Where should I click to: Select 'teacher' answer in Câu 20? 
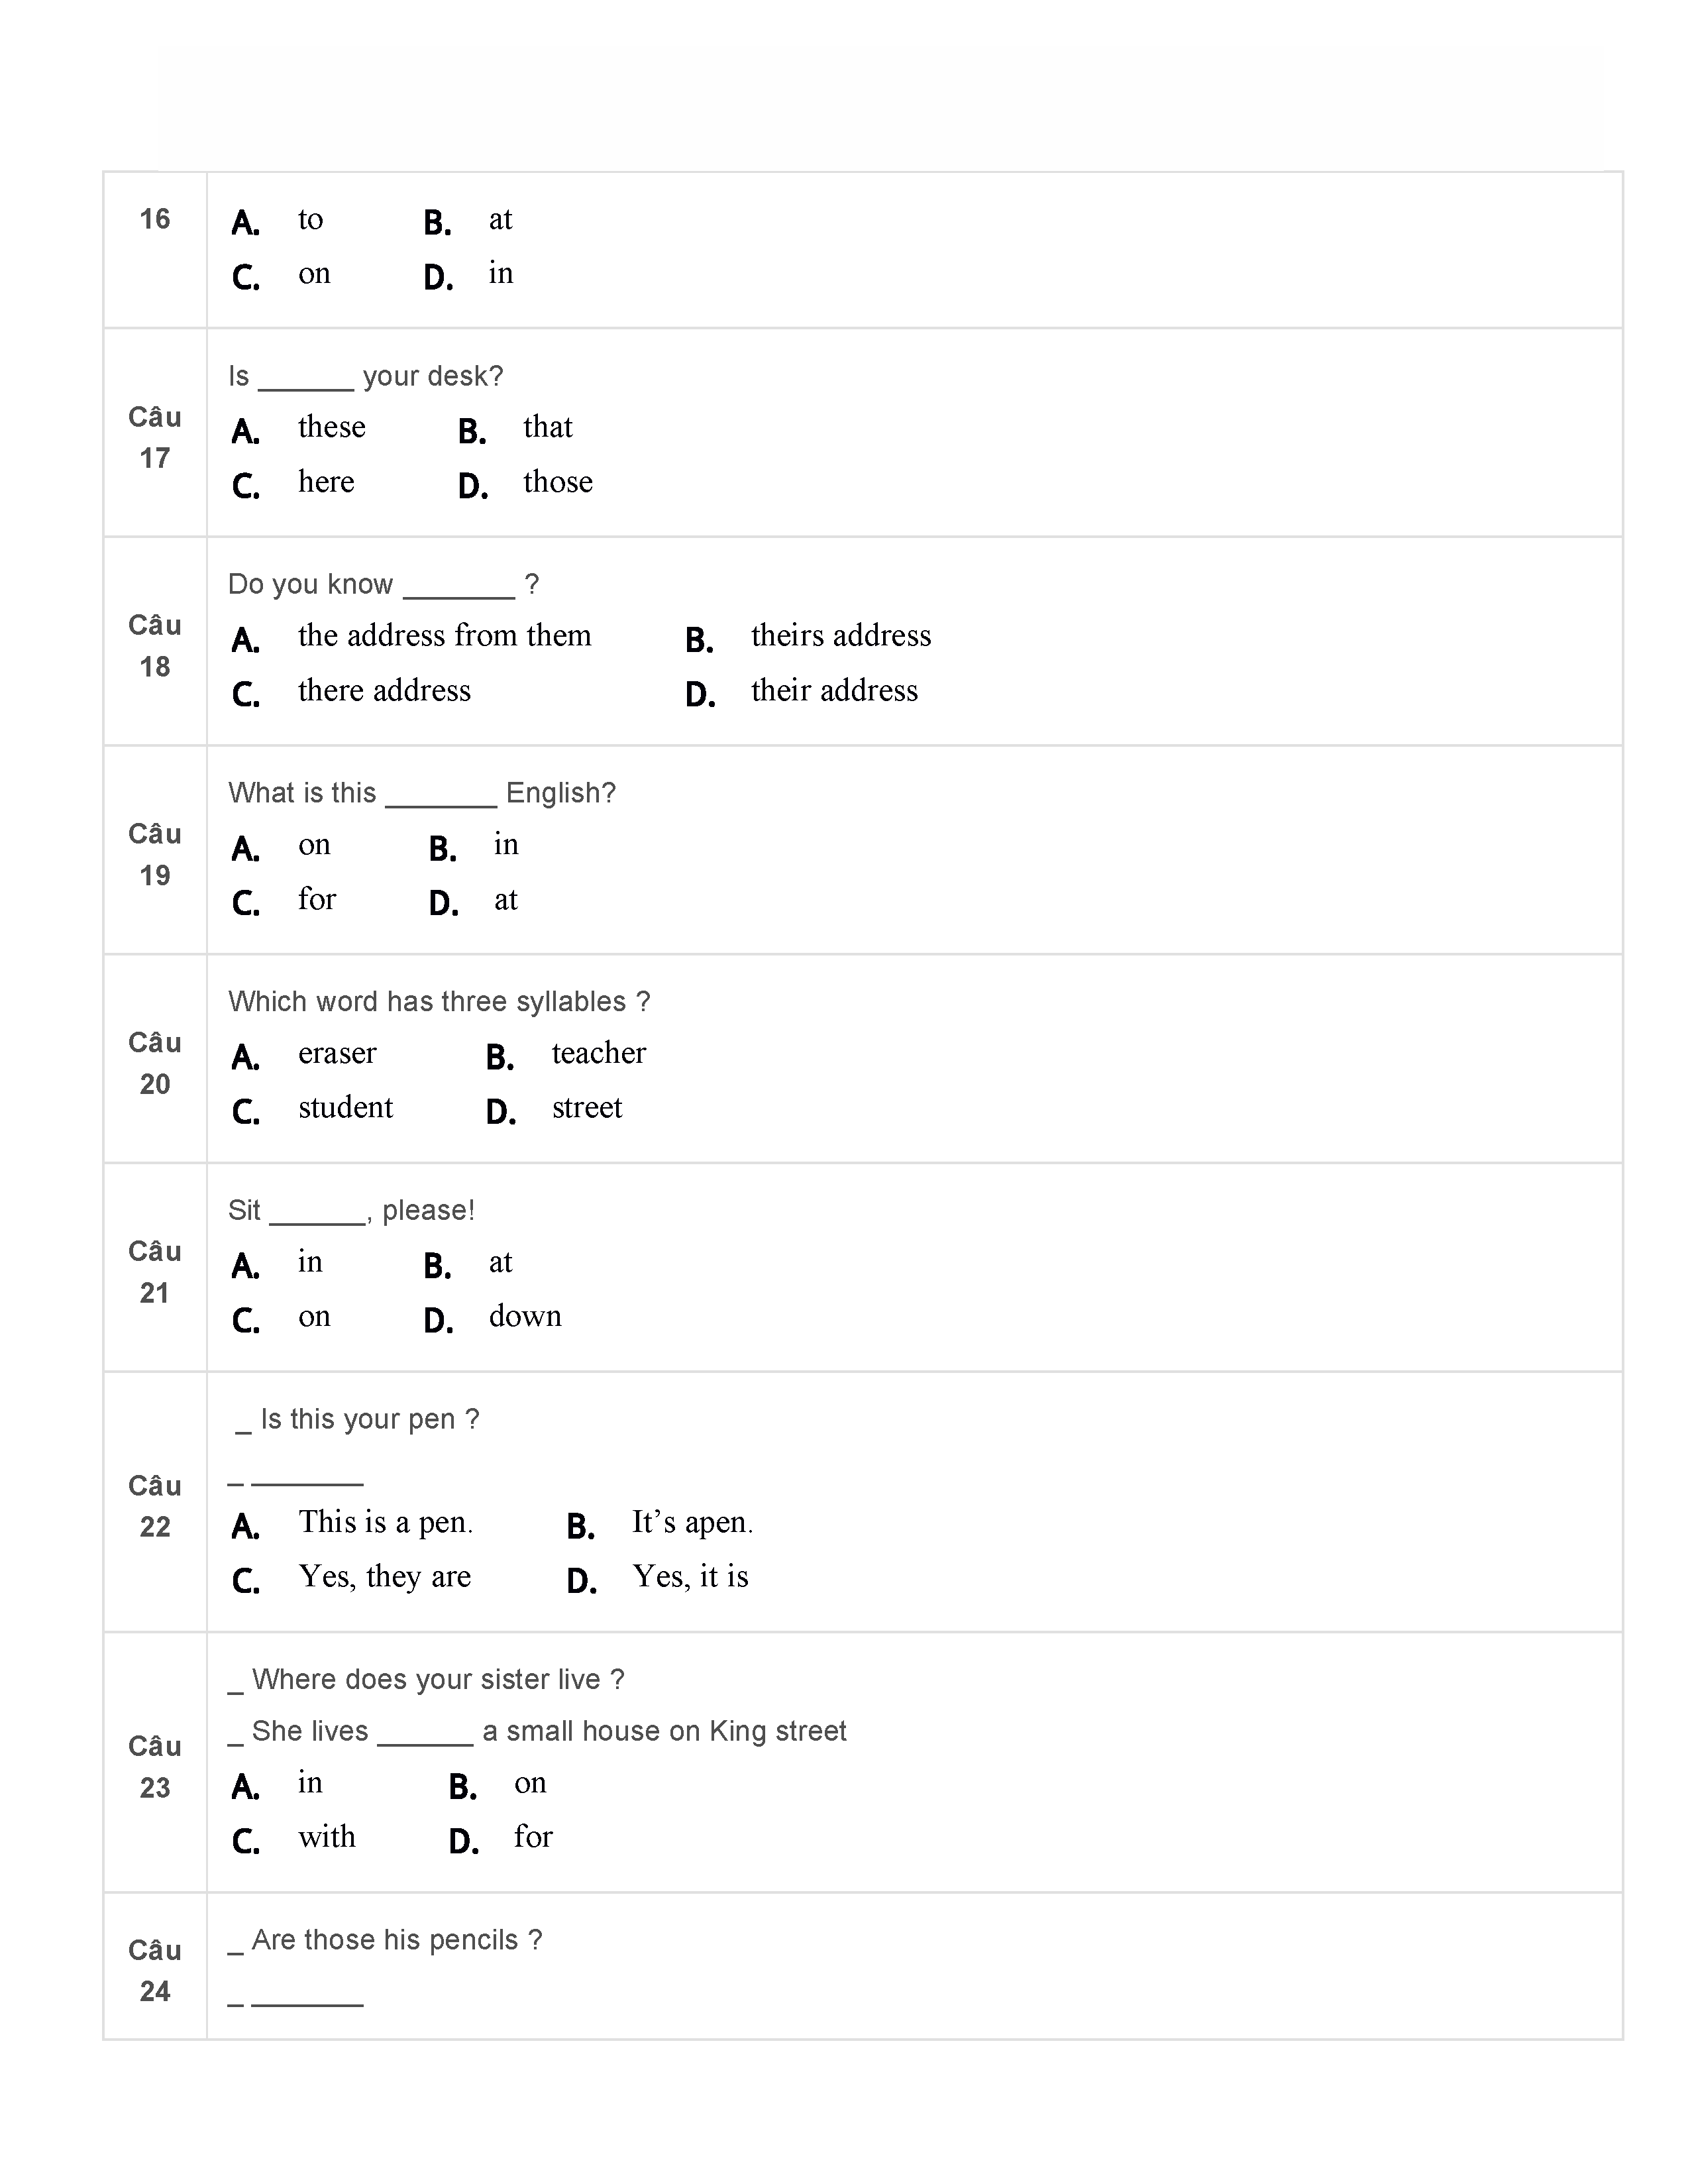[x=598, y=1054]
